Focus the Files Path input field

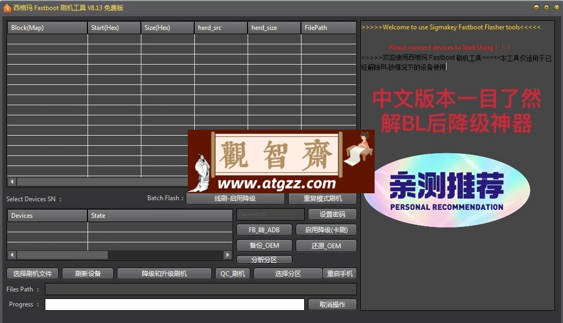(201, 289)
